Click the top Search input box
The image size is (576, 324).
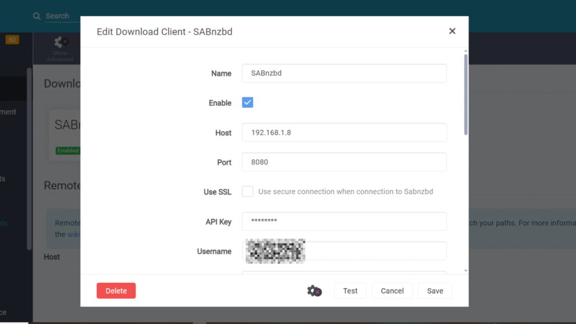click(x=62, y=16)
